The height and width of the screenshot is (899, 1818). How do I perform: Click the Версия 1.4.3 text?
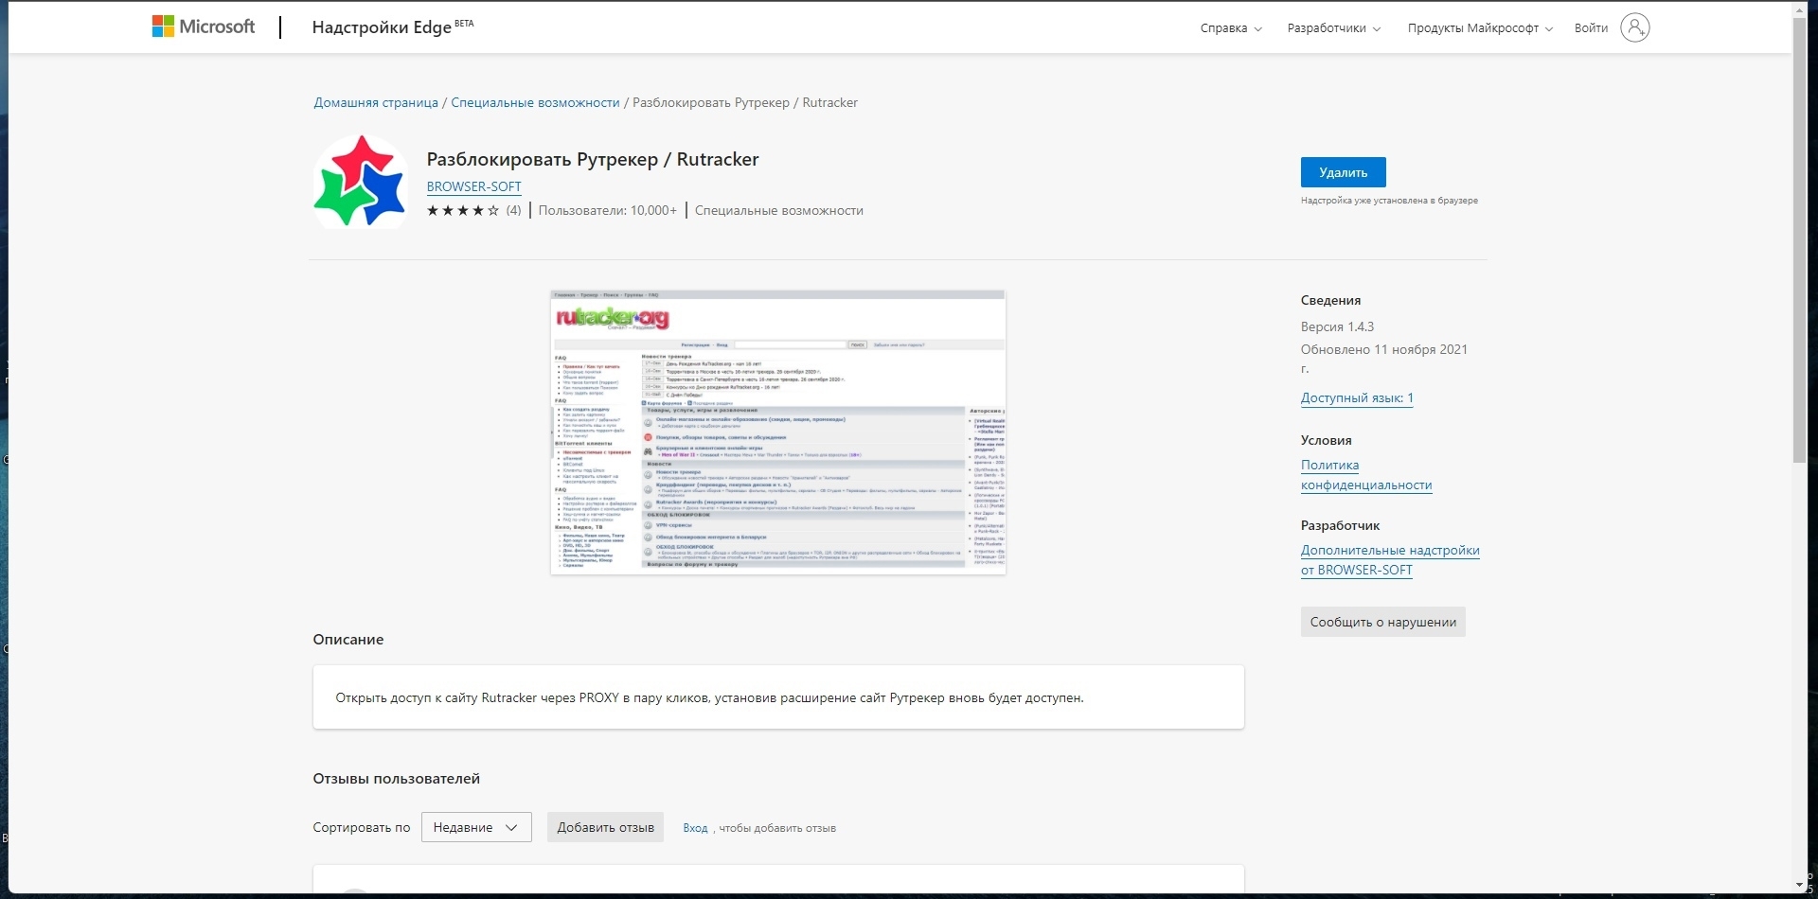tap(1337, 326)
